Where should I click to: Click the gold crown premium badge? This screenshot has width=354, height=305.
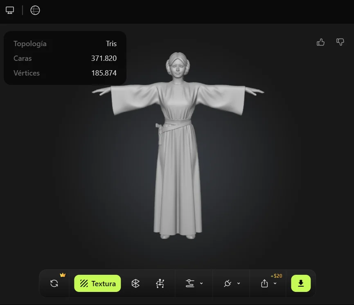coord(63,275)
